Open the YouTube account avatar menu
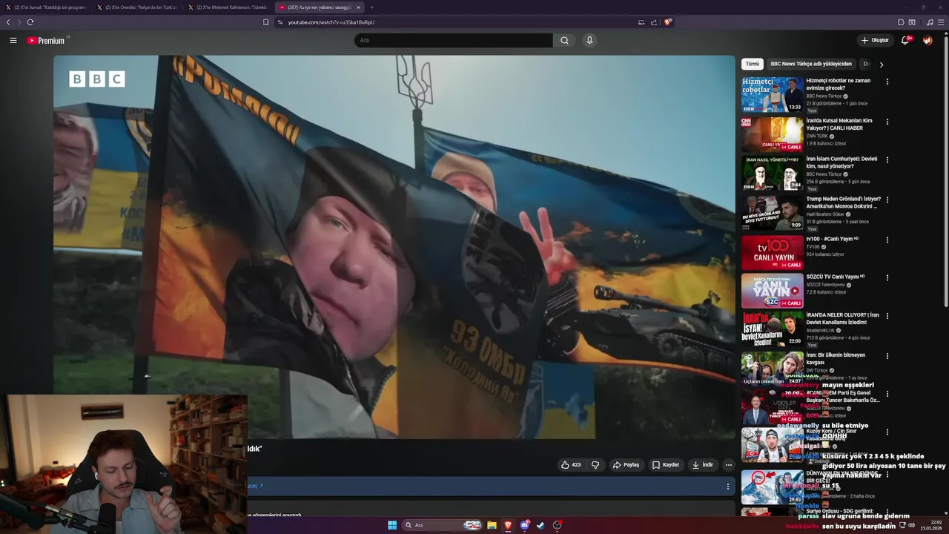Screen dimensions: 949x534 click(927, 40)
